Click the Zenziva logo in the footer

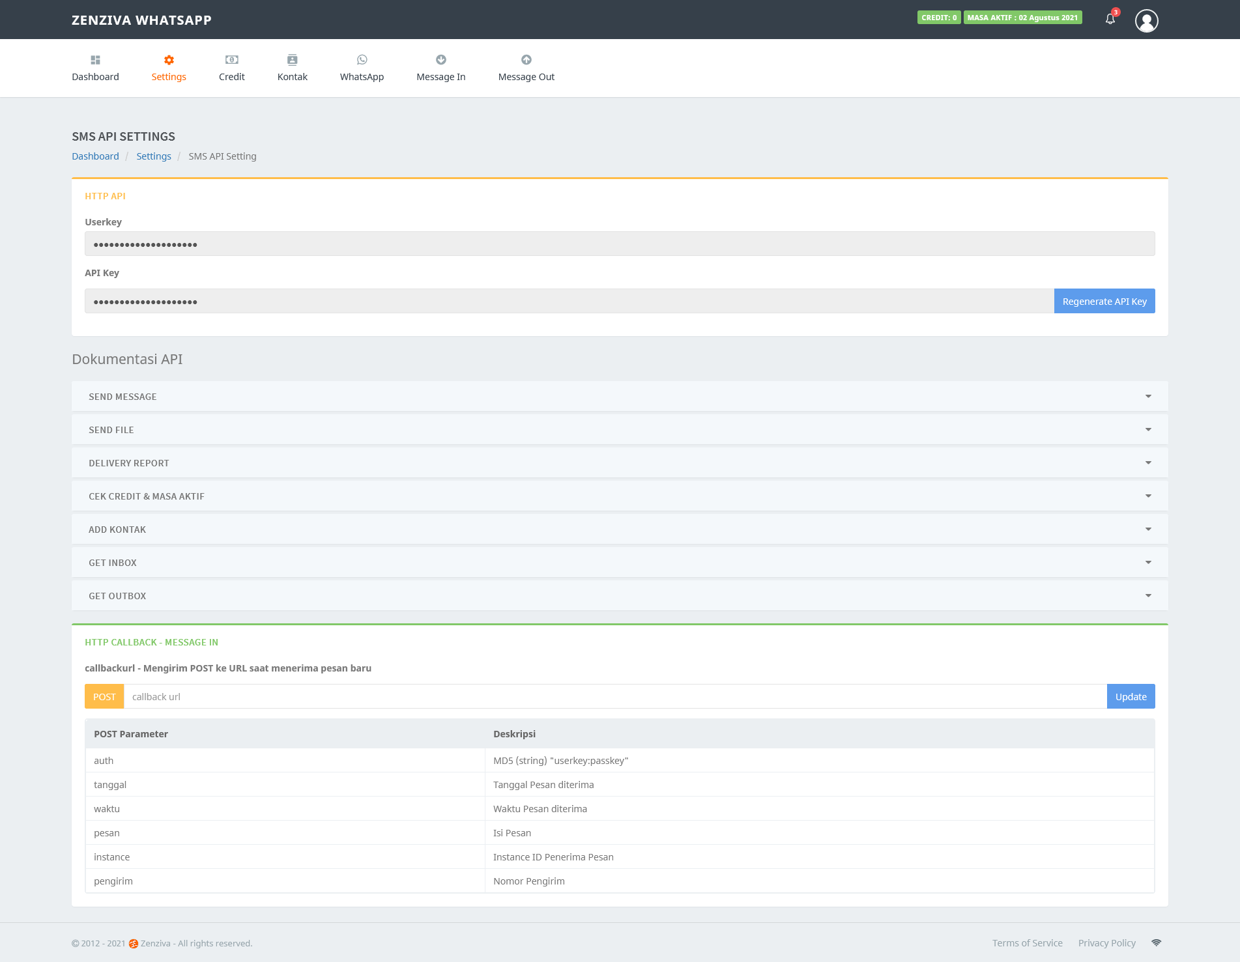[134, 944]
